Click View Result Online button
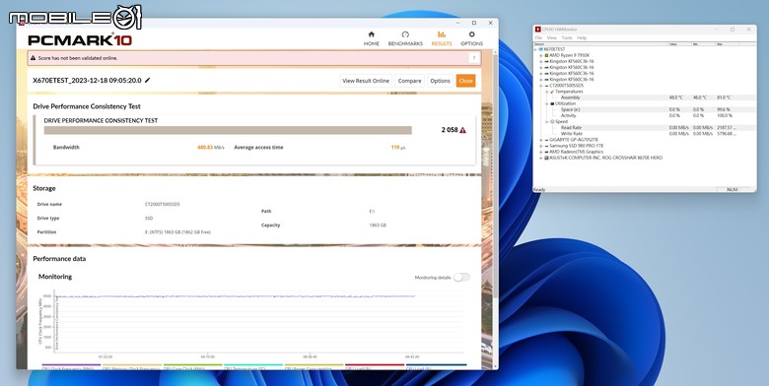The width and height of the screenshot is (769, 386). tap(366, 81)
